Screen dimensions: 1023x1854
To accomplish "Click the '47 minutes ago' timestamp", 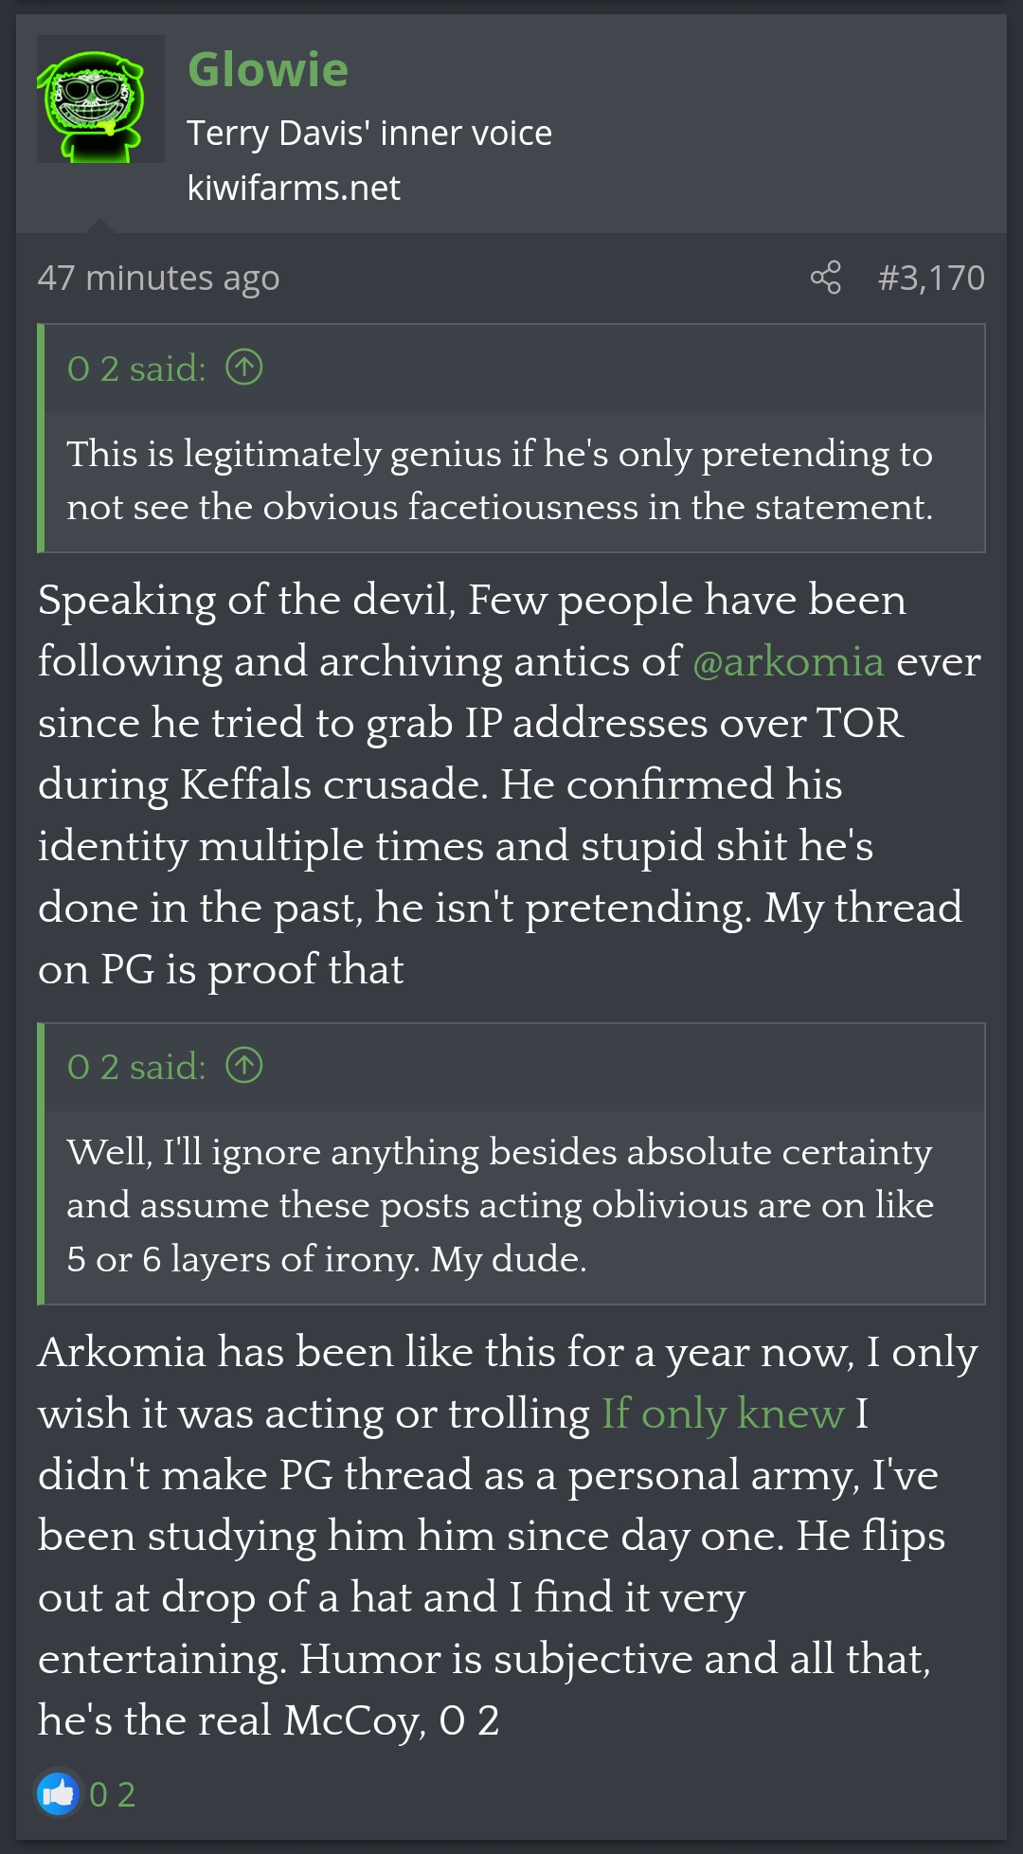I will tap(158, 278).
